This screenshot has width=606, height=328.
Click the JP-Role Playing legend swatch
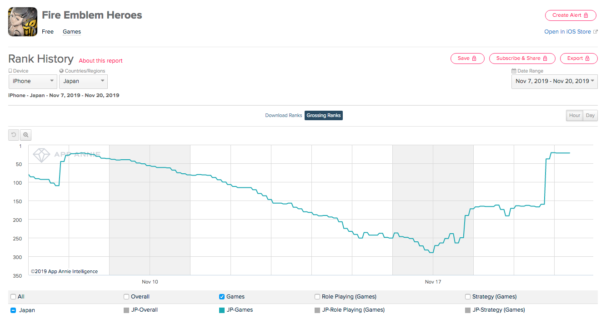tap(317, 310)
